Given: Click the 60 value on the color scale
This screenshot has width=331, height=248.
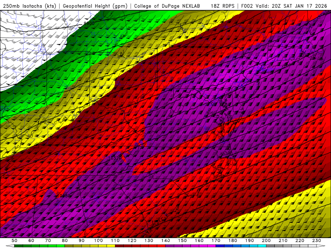Looking at the screenshot, I should click(x=31, y=241).
